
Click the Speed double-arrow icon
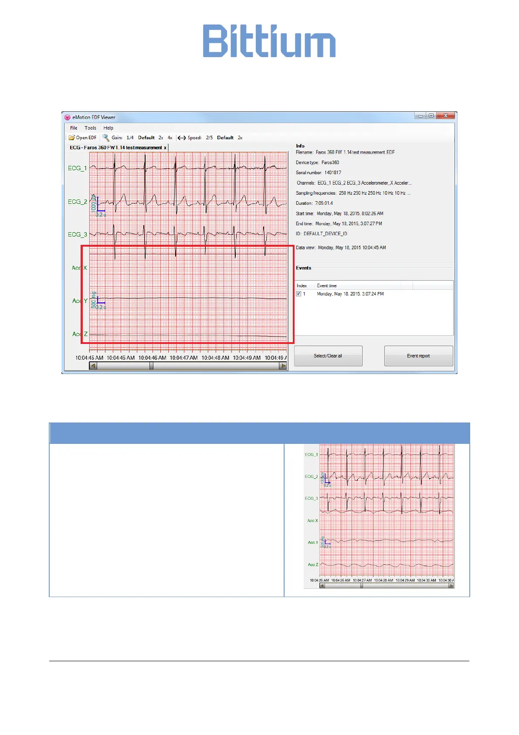(x=182, y=137)
